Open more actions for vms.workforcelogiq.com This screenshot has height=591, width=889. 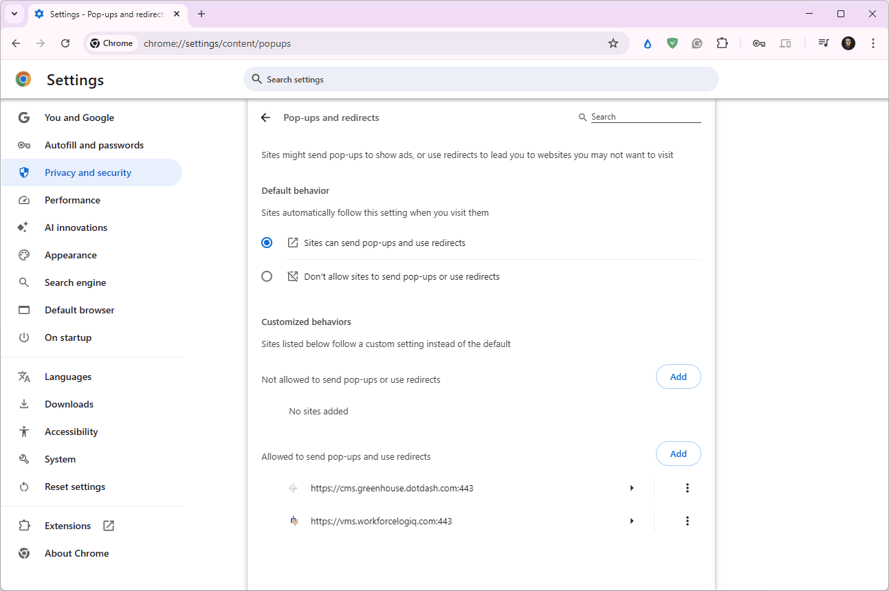(x=687, y=521)
